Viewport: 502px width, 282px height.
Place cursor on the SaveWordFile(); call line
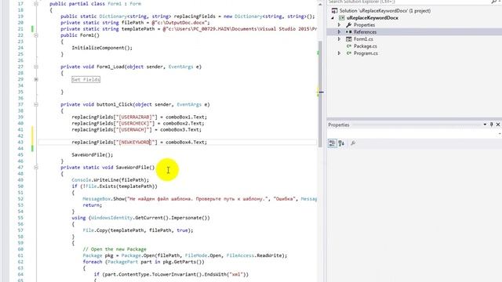93,155
